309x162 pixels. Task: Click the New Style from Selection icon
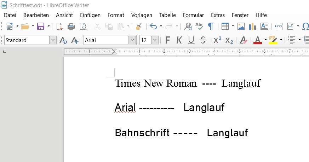point(75,40)
